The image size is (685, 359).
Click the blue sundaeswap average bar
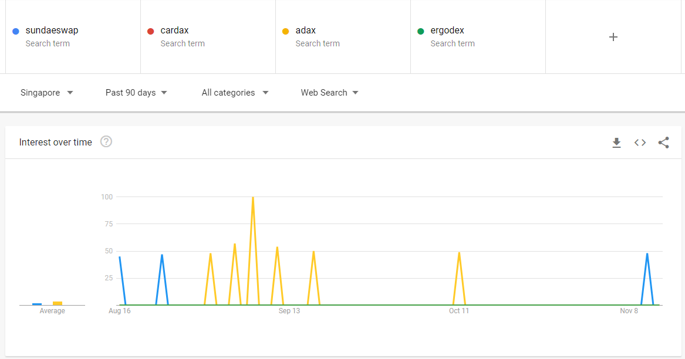(37, 304)
